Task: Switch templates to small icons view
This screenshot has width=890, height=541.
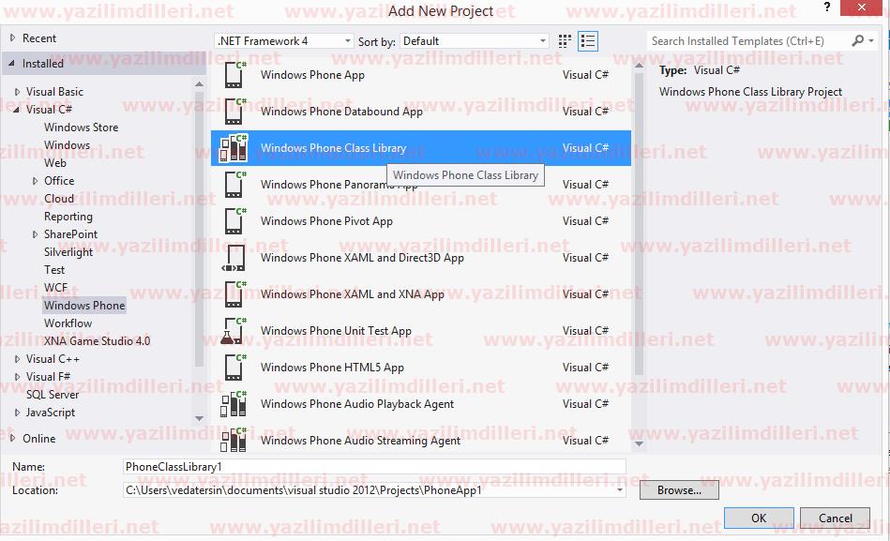Action: tap(565, 41)
